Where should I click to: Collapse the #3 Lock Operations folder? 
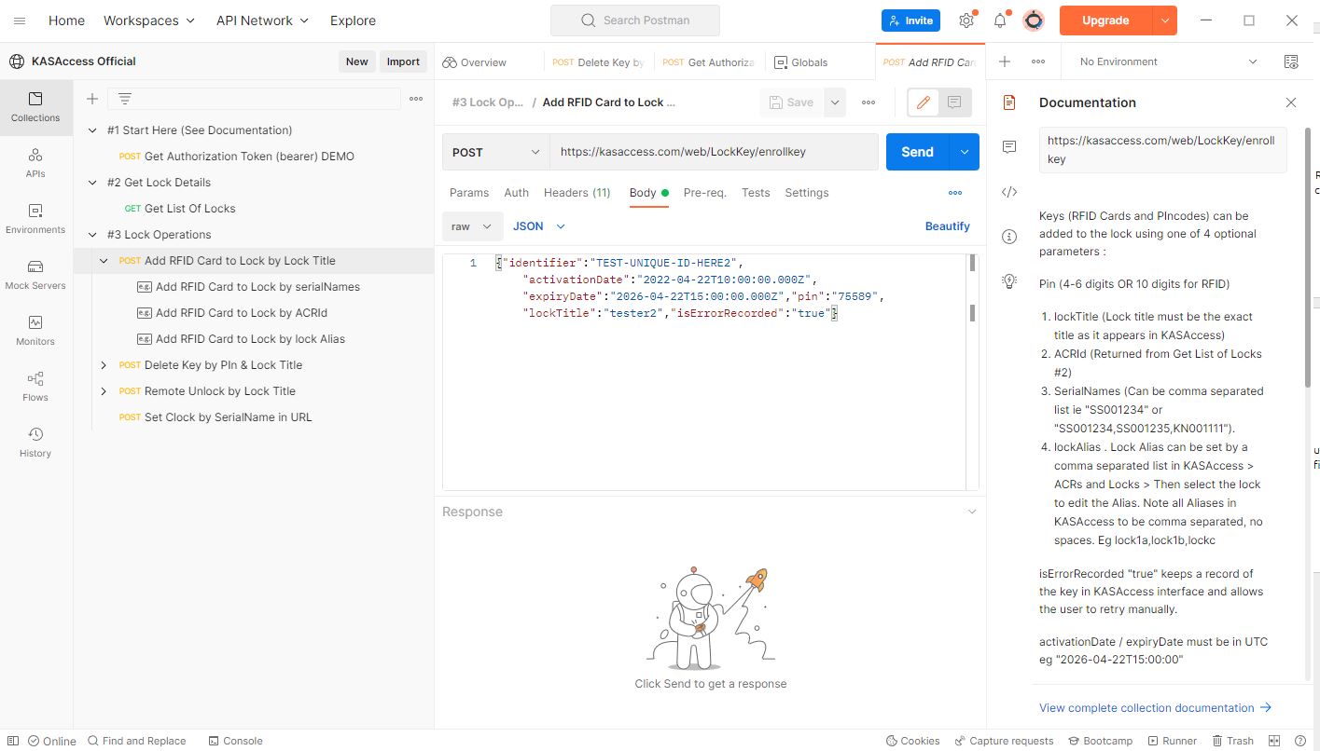pos(92,235)
